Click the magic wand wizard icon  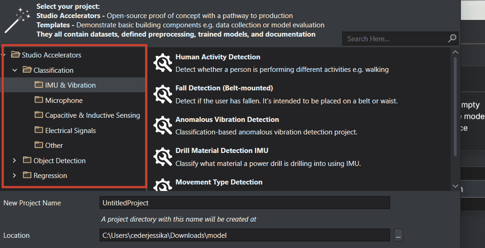pyautogui.click(x=18, y=20)
